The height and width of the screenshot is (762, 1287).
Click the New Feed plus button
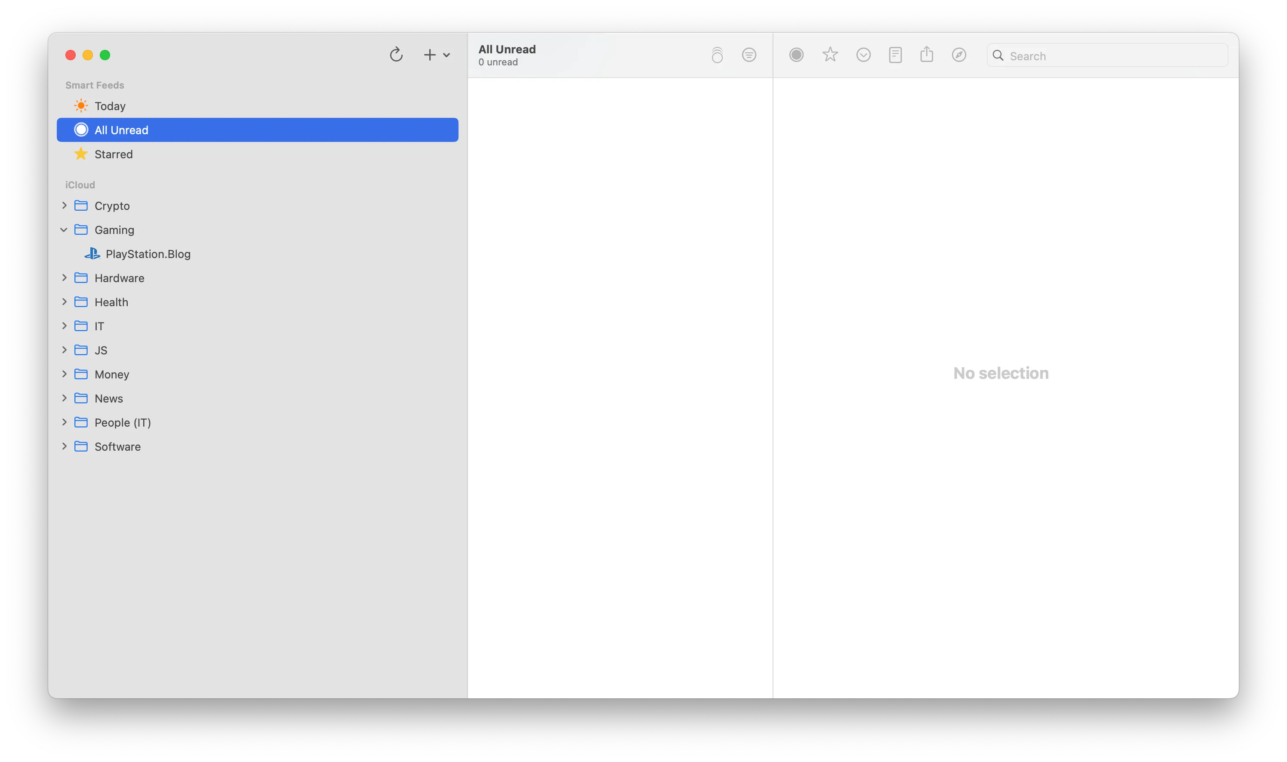click(430, 55)
